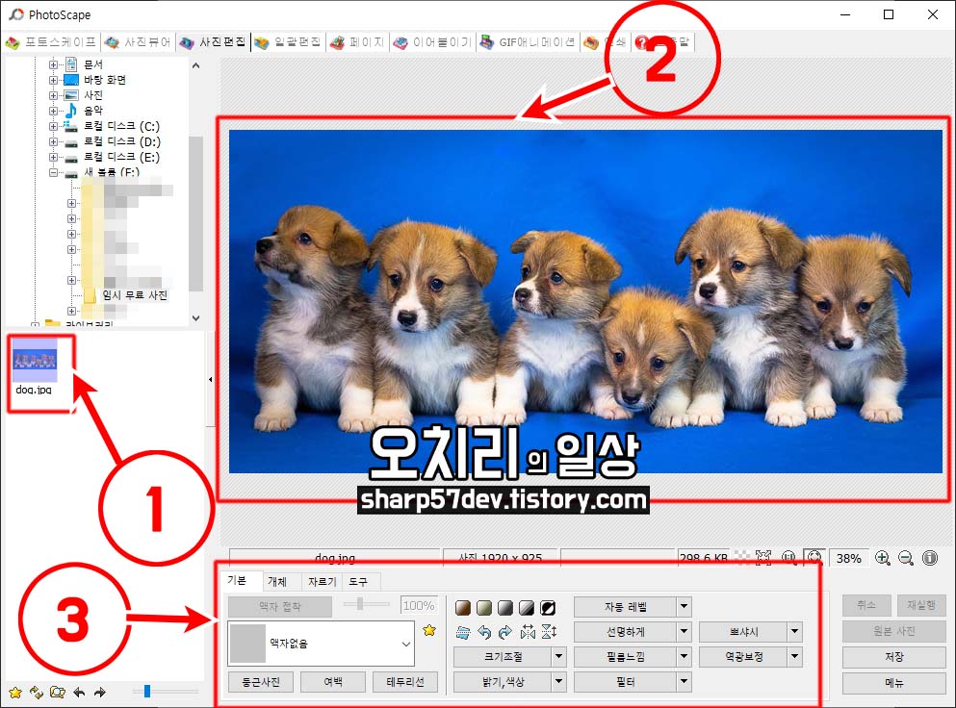Open the 역광보정 dropdown arrow

795,656
